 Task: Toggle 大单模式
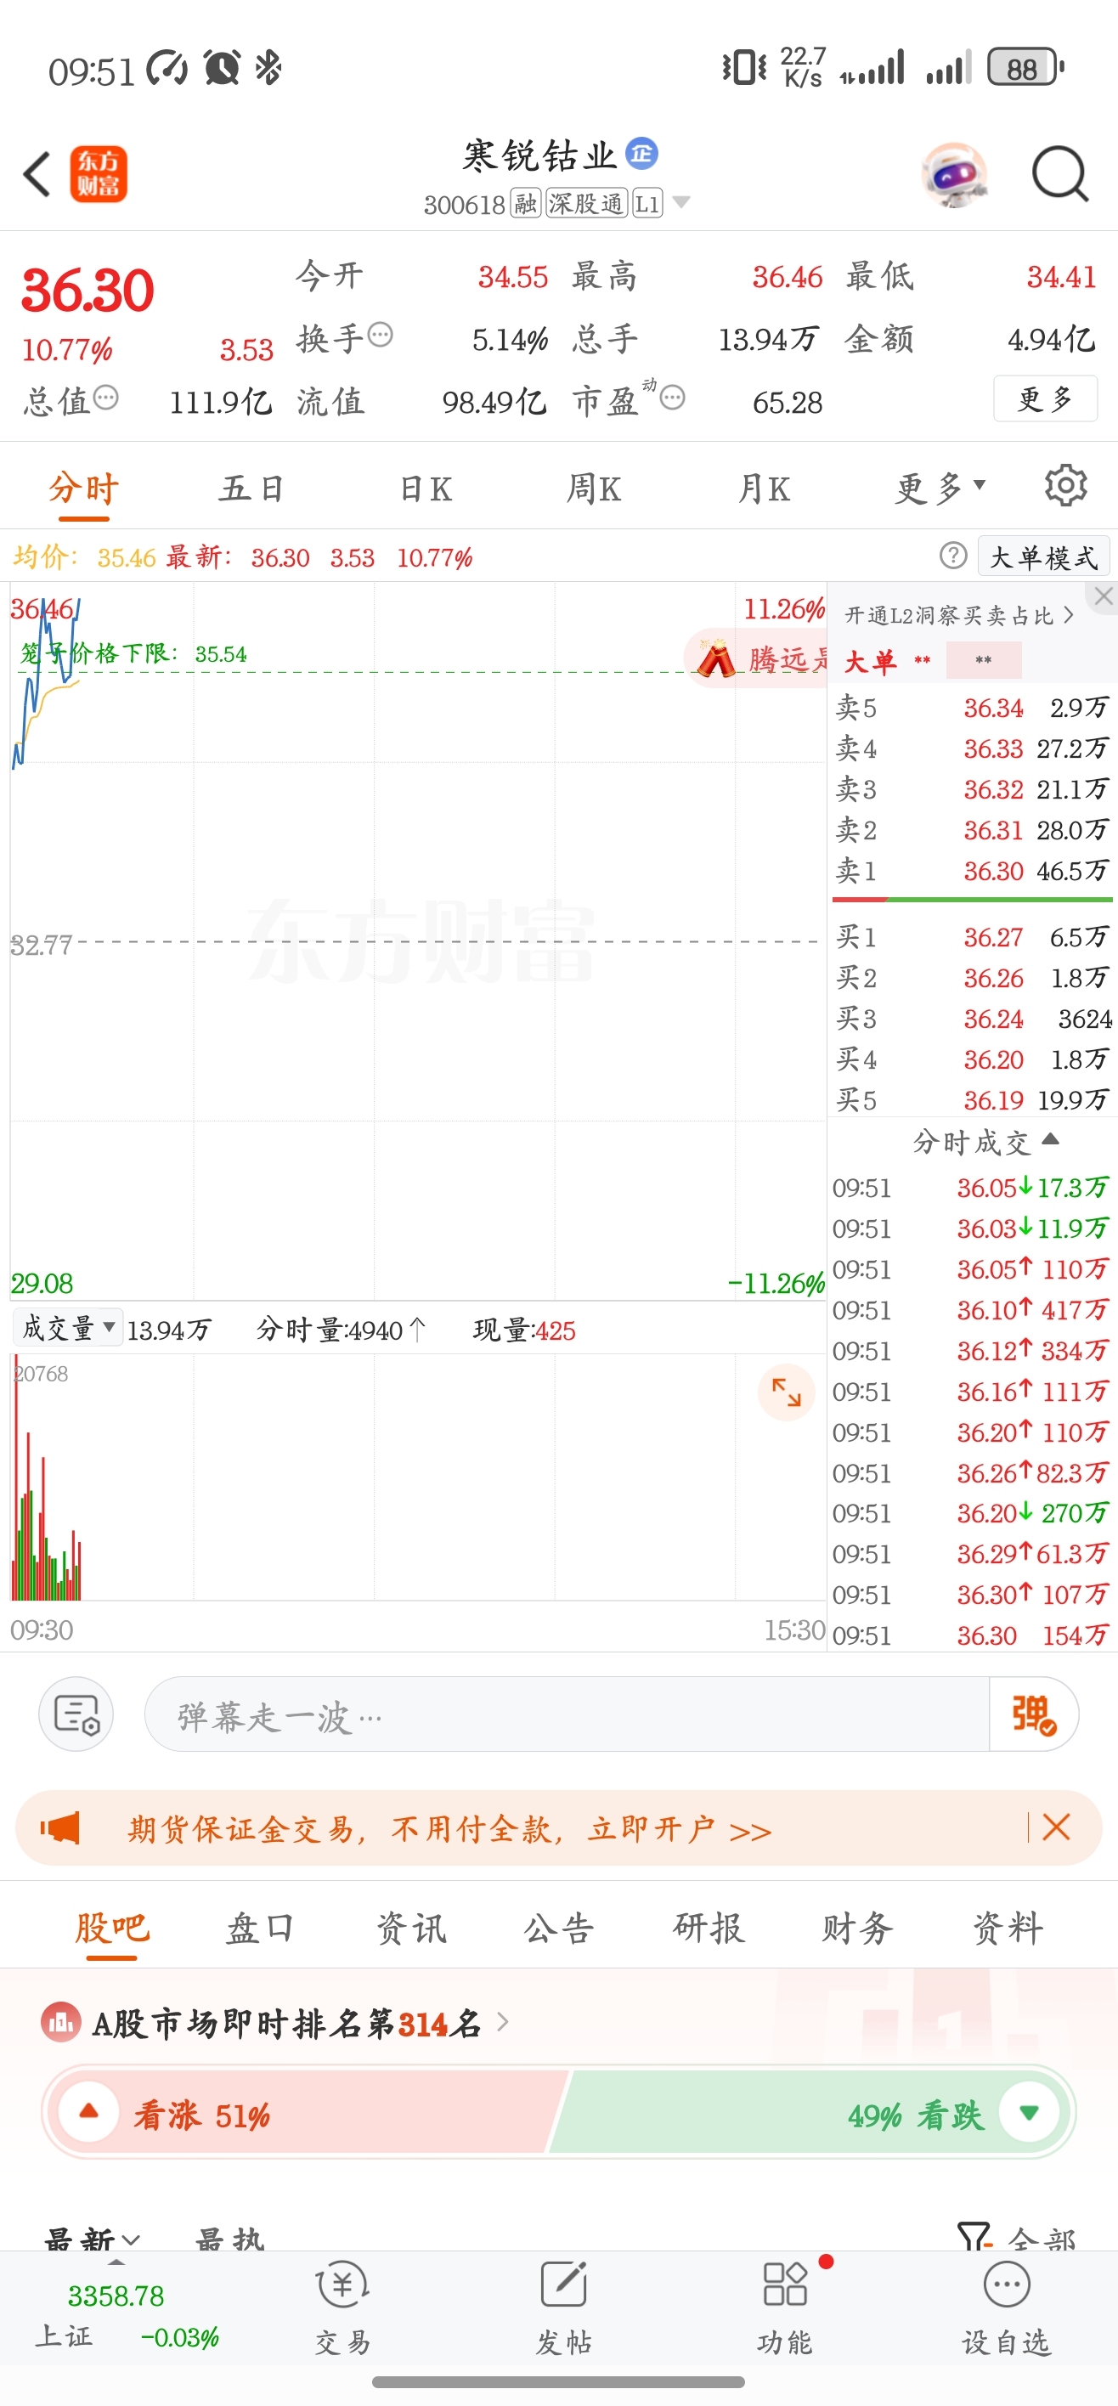(1043, 556)
